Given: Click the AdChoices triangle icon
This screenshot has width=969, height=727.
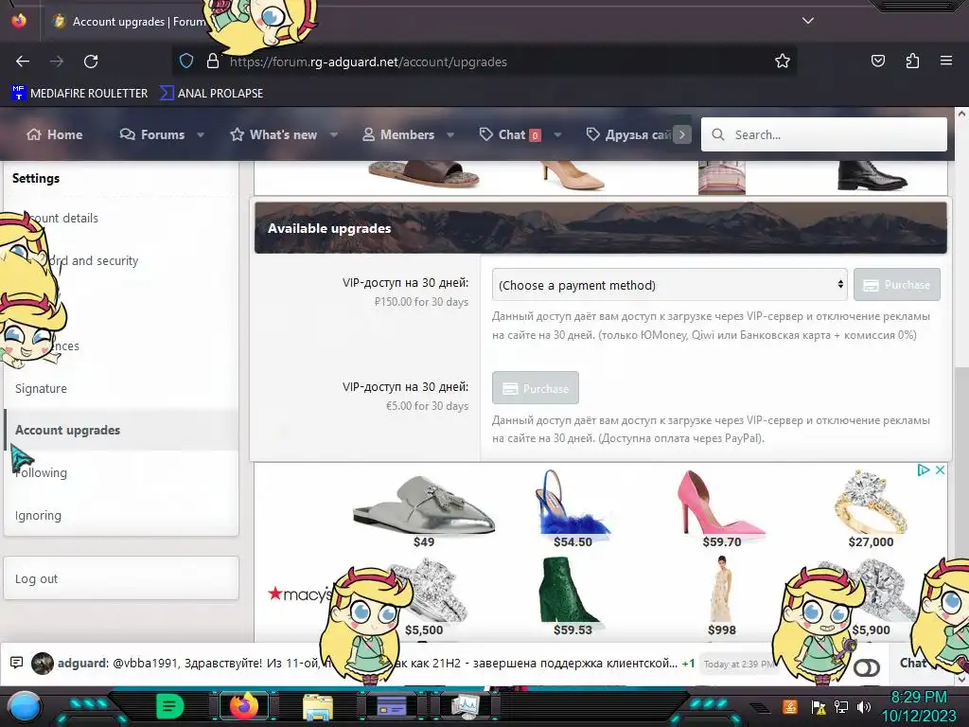Looking at the screenshot, I should (x=924, y=470).
